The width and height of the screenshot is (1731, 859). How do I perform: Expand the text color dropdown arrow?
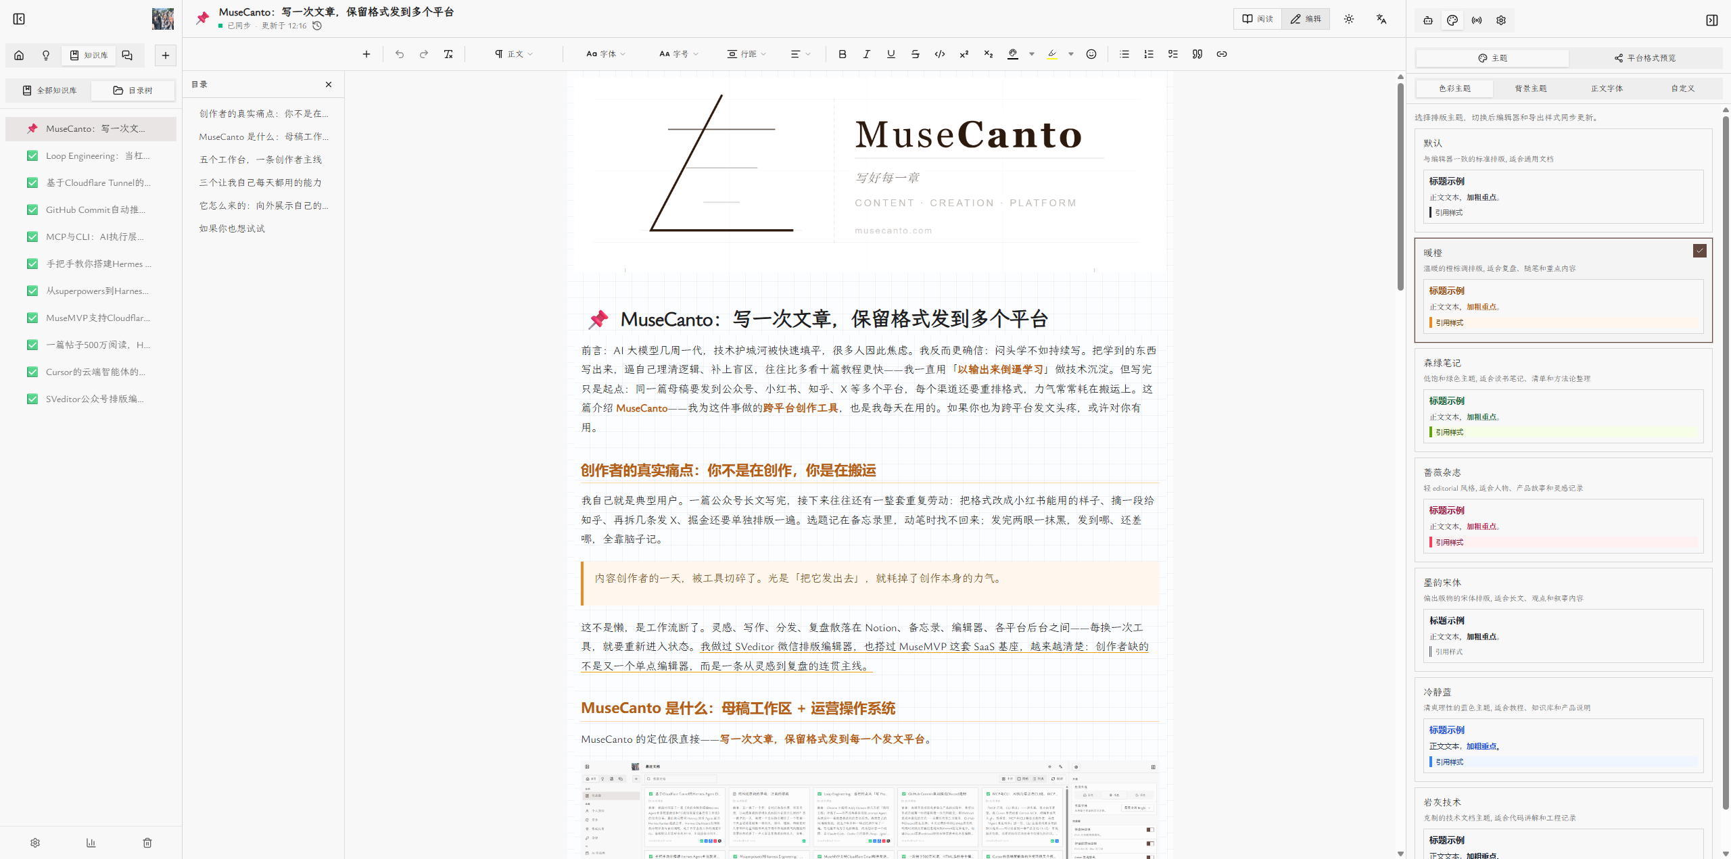pos(1032,54)
